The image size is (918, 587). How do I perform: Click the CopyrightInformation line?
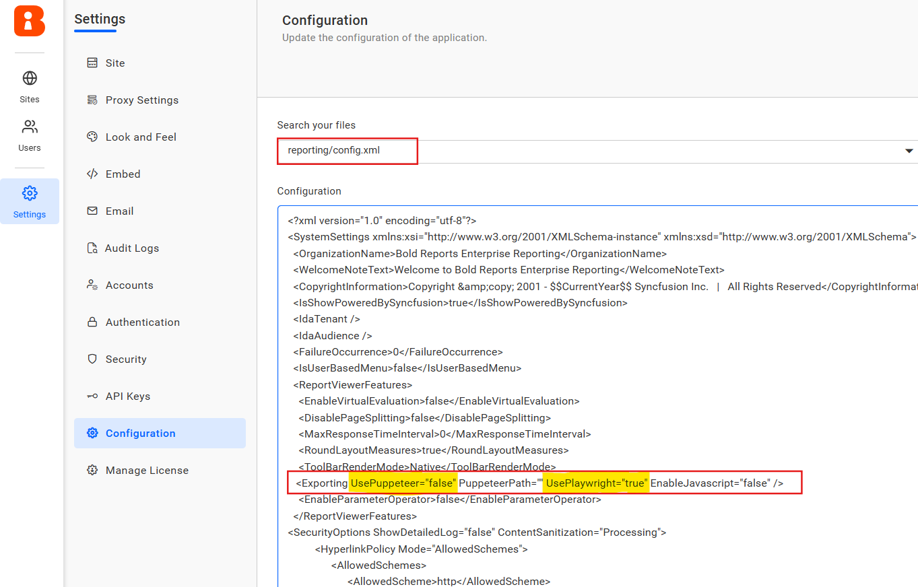pyautogui.click(x=605, y=287)
